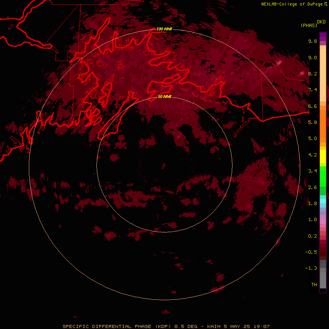Click the 100 NMI range ring label
The height and width of the screenshot is (329, 329).
coord(164,29)
